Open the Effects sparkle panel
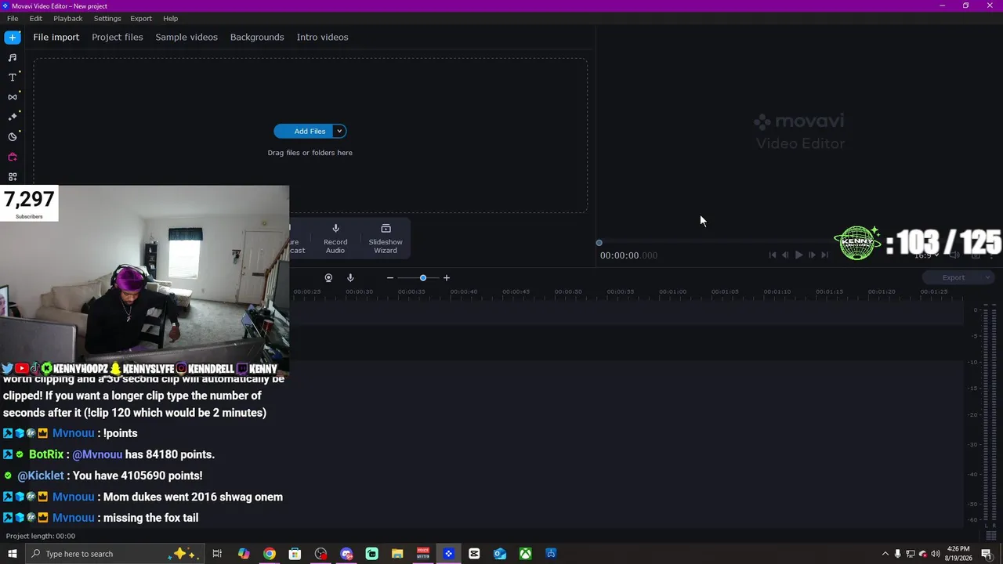The width and height of the screenshot is (1003, 564). (x=13, y=117)
